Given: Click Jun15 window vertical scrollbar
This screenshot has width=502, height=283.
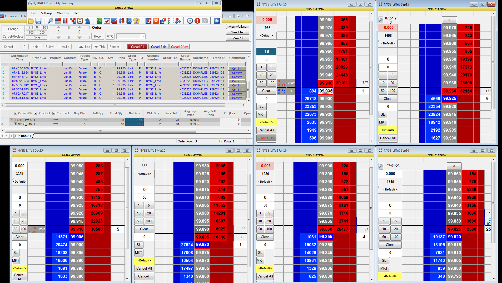Looking at the screenshot, I should (371, 68).
